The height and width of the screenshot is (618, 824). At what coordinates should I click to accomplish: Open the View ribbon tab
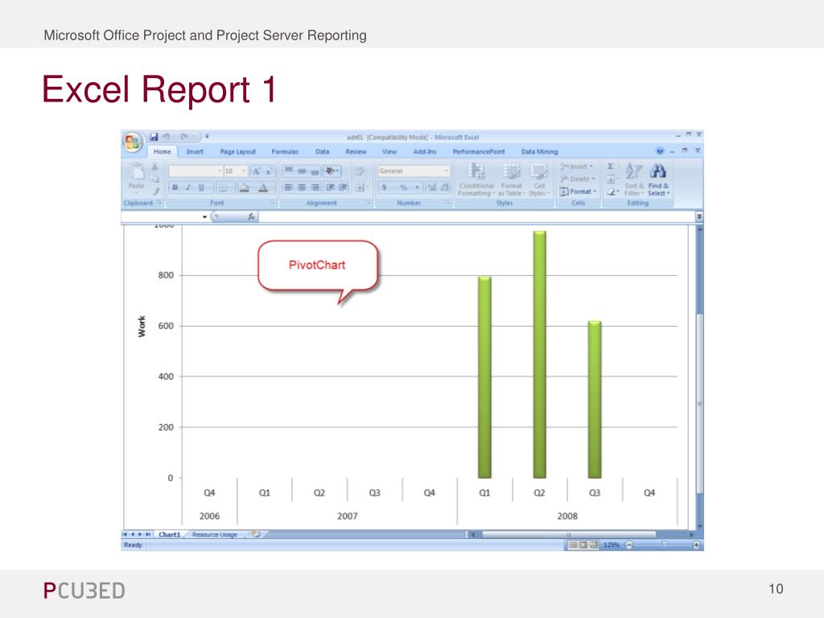point(389,152)
